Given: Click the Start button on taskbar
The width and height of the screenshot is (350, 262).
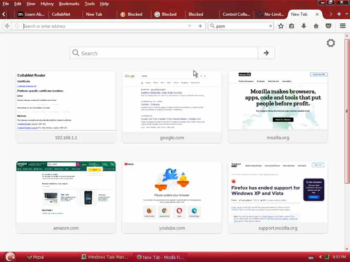Looking at the screenshot, I should coord(10,257).
